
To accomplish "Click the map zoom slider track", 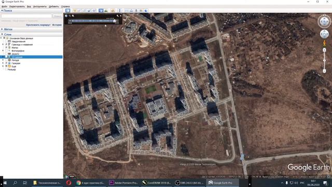I will click(324, 60).
